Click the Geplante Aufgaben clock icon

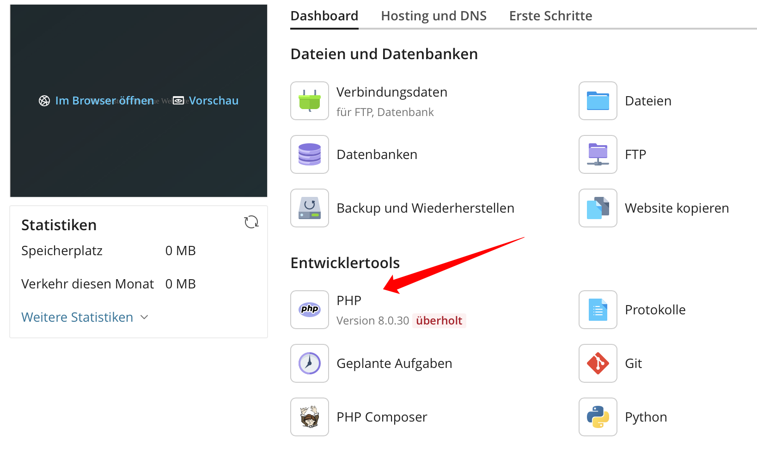[x=309, y=363]
